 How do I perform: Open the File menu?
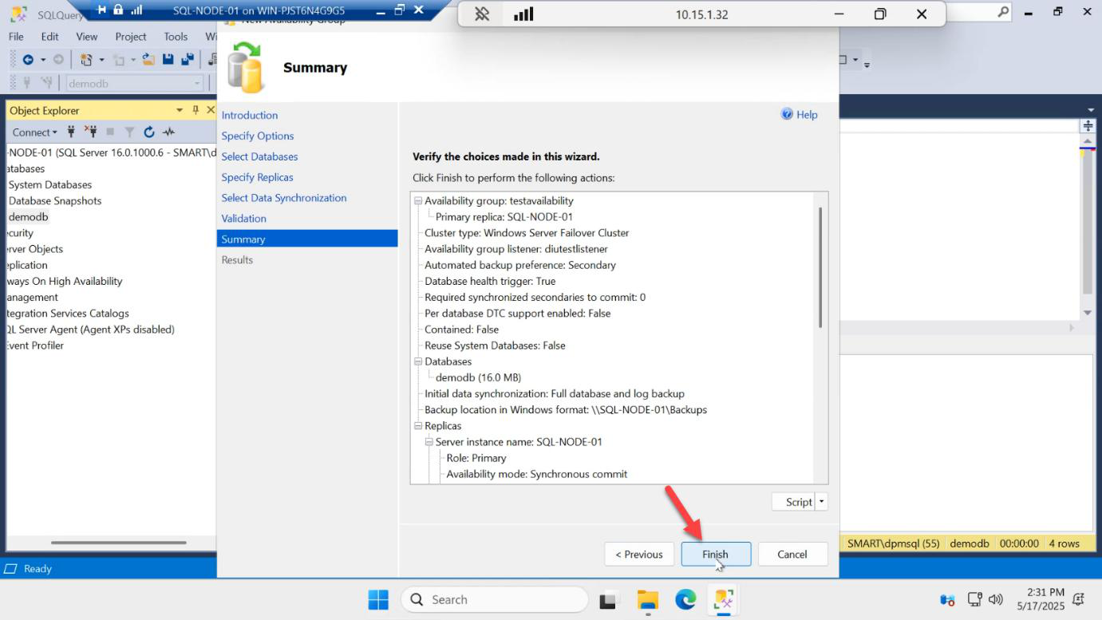coord(16,37)
